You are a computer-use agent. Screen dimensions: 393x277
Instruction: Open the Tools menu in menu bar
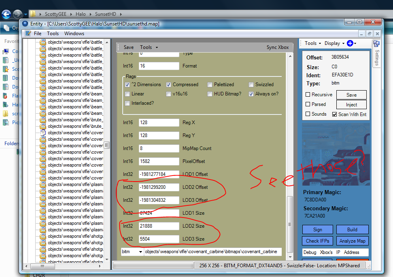click(x=53, y=34)
